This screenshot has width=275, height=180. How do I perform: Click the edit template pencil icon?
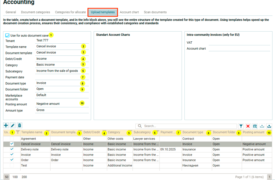click(x=13, y=125)
